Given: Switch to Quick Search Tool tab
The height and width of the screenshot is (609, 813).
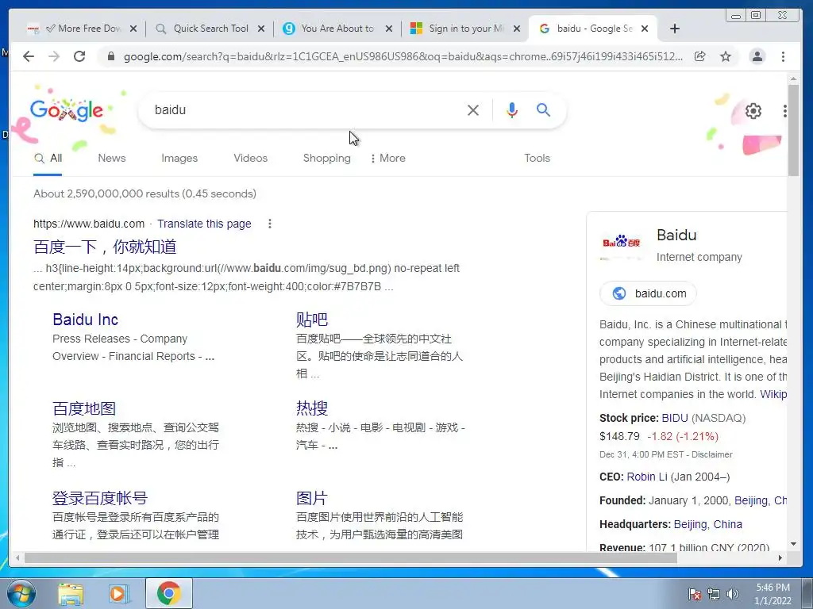Looking at the screenshot, I should click(210, 29).
